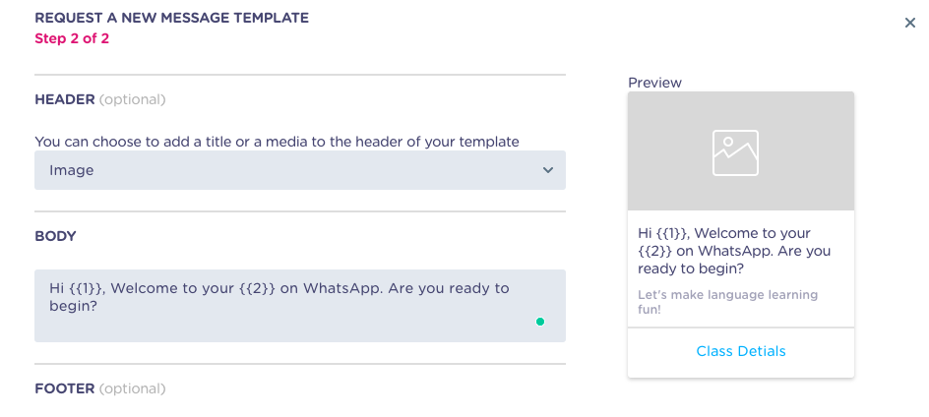This screenshot has width=929, height=417.
Task: Click the FOOTER section label
Action: click(x=65, y=388)
